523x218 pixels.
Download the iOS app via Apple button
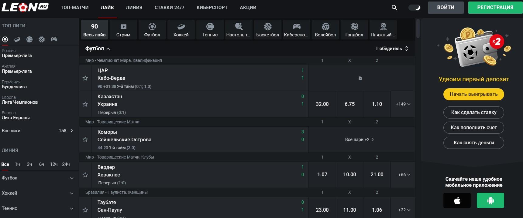pyautogui.click(x=457, y=200)
